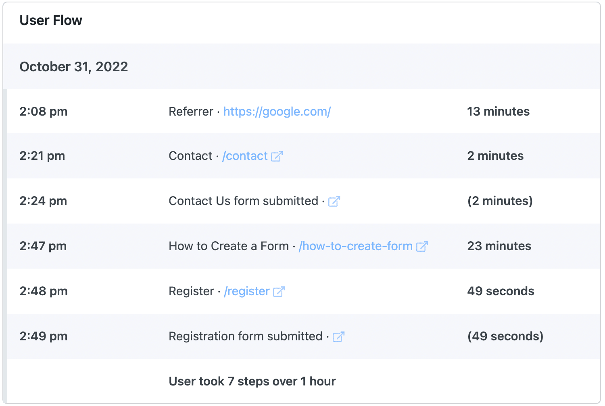Screen dimensions: 605x406
Task: Visit the https://google.com/ referrer link
Action: pos(277,112)
